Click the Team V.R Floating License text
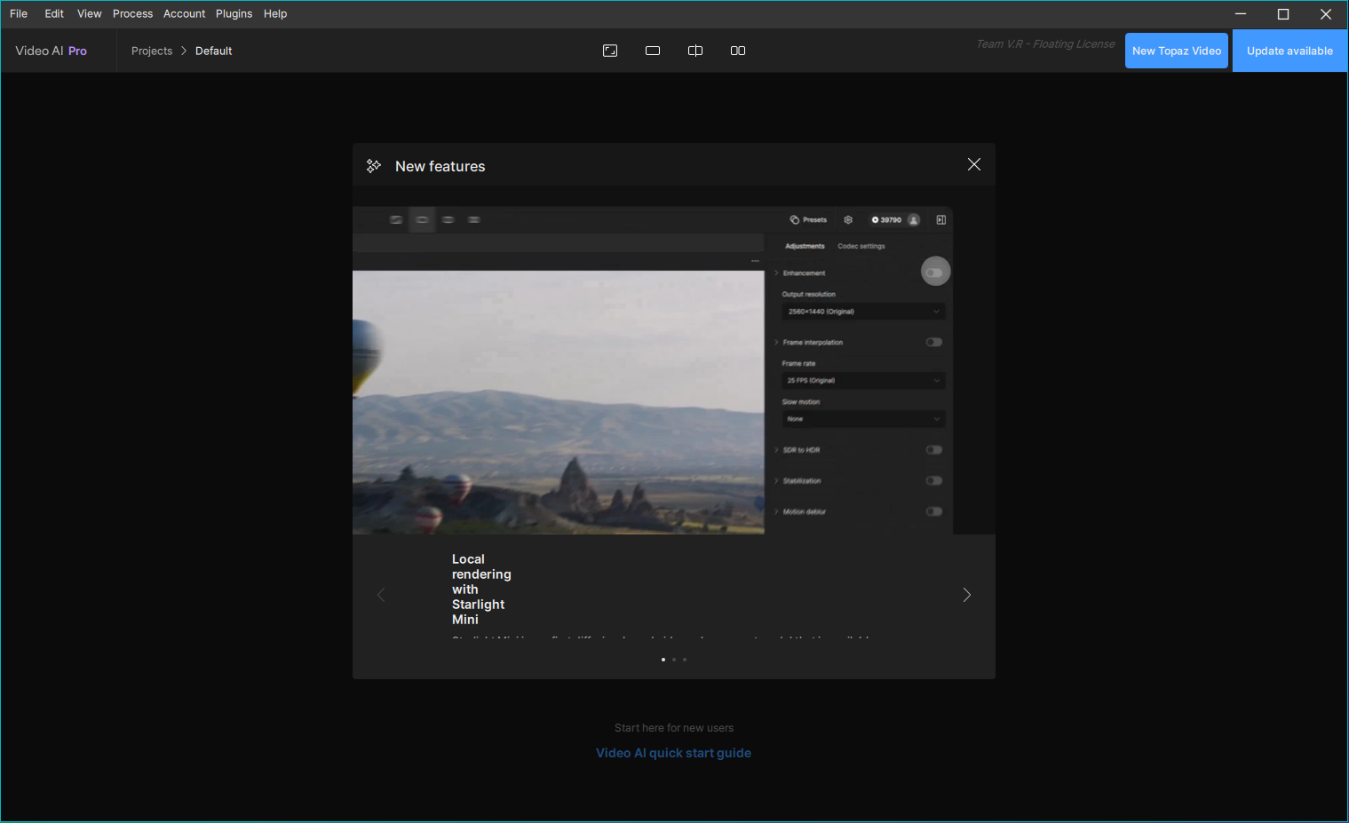Screen dimensions: 1349x823 click(x=1045, y=44)
